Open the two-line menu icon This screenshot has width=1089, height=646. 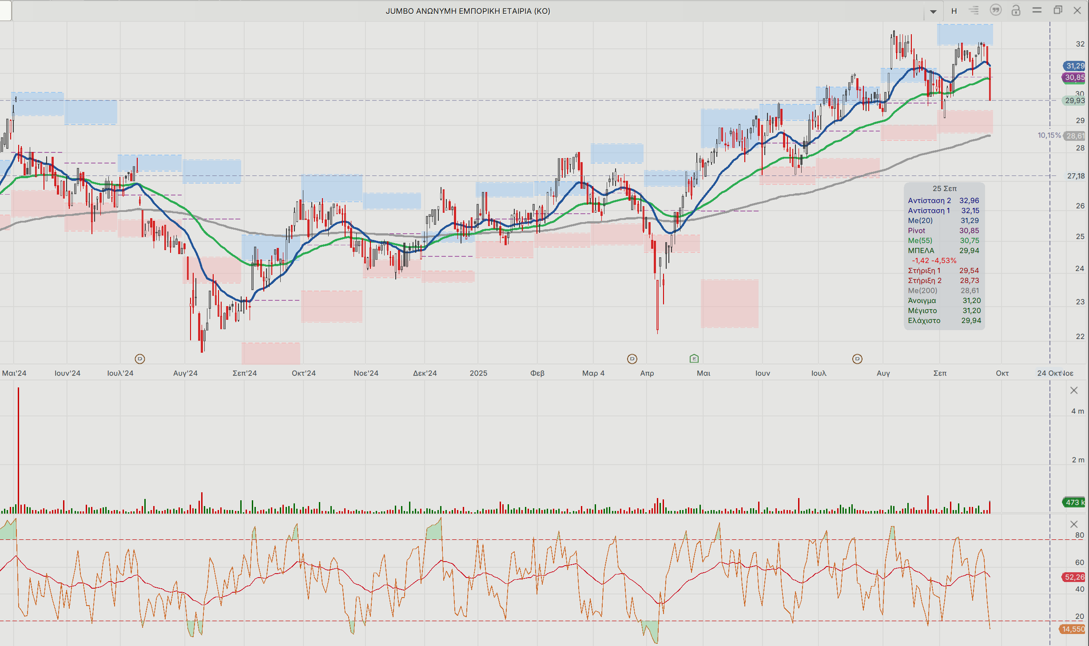pos(1037,10)
